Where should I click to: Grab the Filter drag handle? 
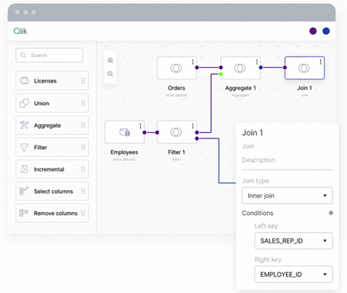pyautogui.click(x=83, y=148)
